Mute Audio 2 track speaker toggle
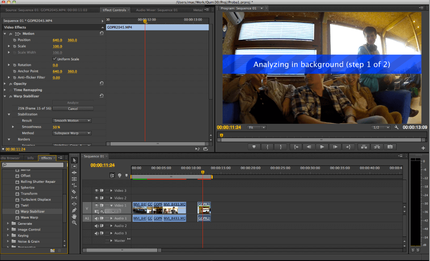The width and height of the screenshot is (430, 261). click(x=97, y=226)
